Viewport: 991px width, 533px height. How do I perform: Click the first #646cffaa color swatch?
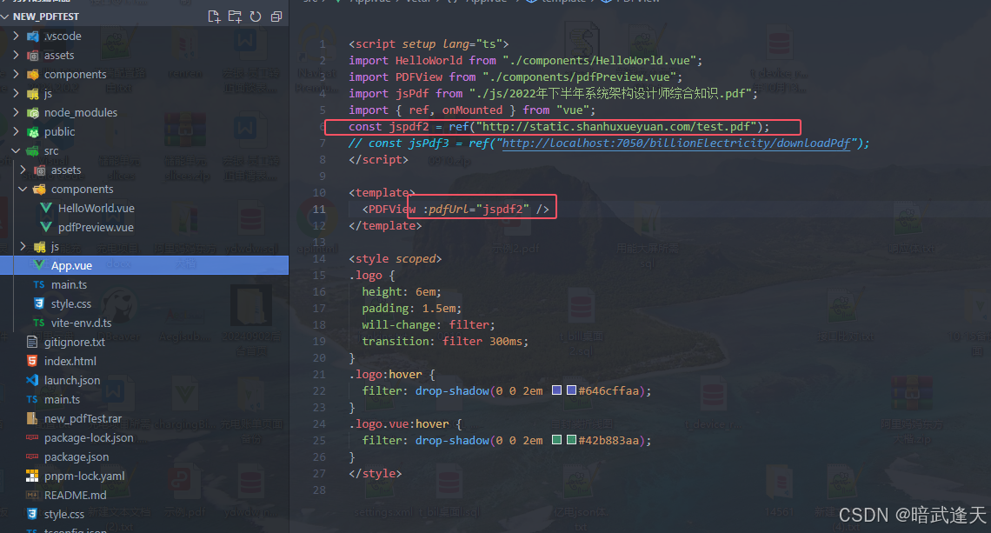(557, 390)
